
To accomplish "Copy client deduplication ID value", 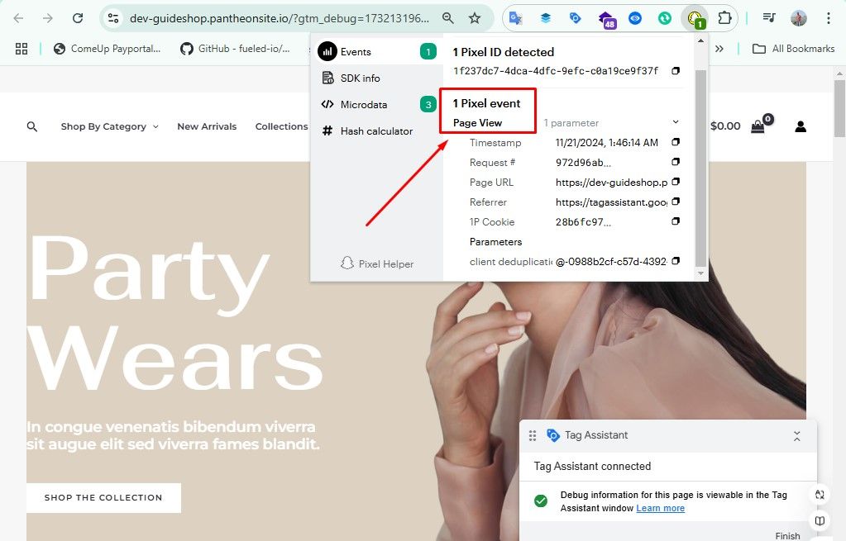I will pyautogui.click(x=676, y=261).
